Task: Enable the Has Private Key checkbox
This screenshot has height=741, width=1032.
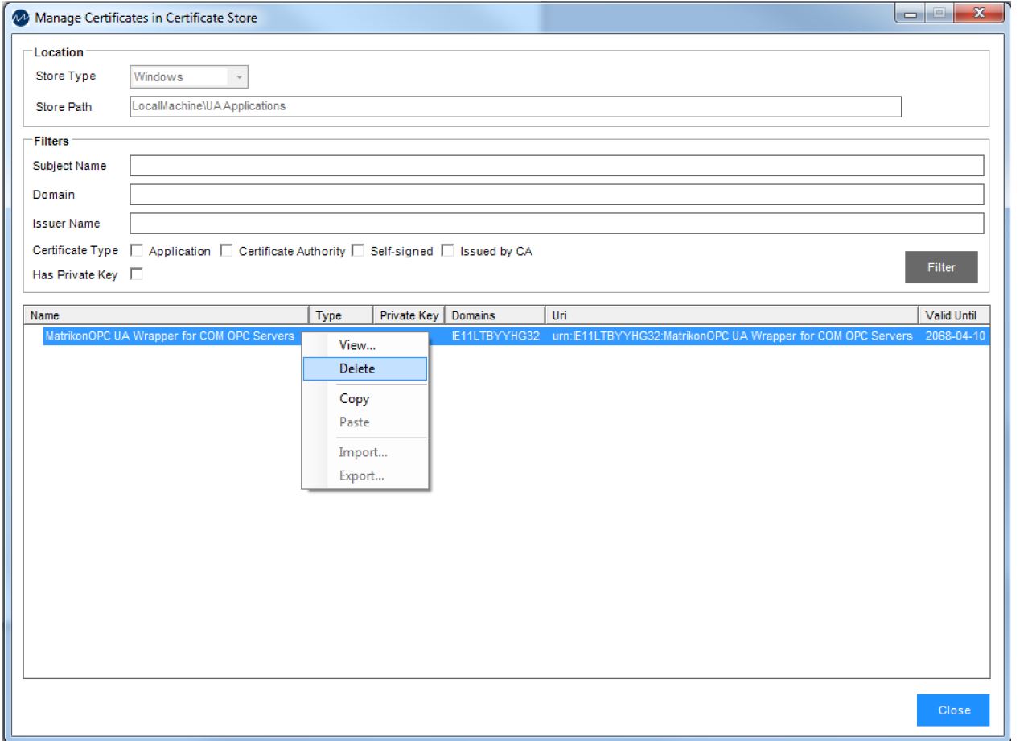Action: click(x=137, y=275)
